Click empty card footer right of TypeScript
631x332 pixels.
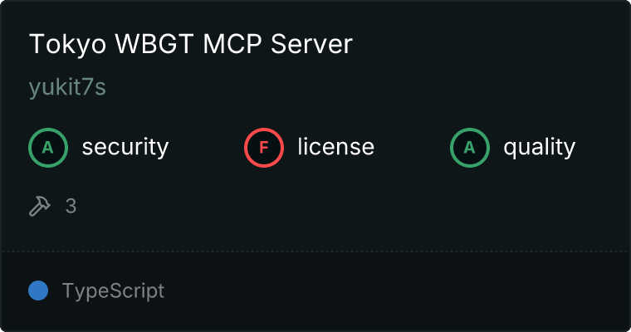click(394, 291)
